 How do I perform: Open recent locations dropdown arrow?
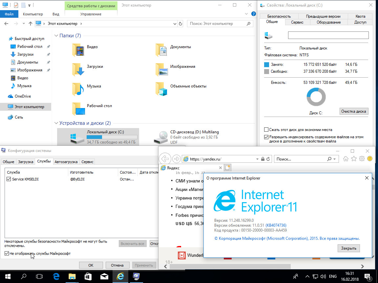click(x=24, y=24)
